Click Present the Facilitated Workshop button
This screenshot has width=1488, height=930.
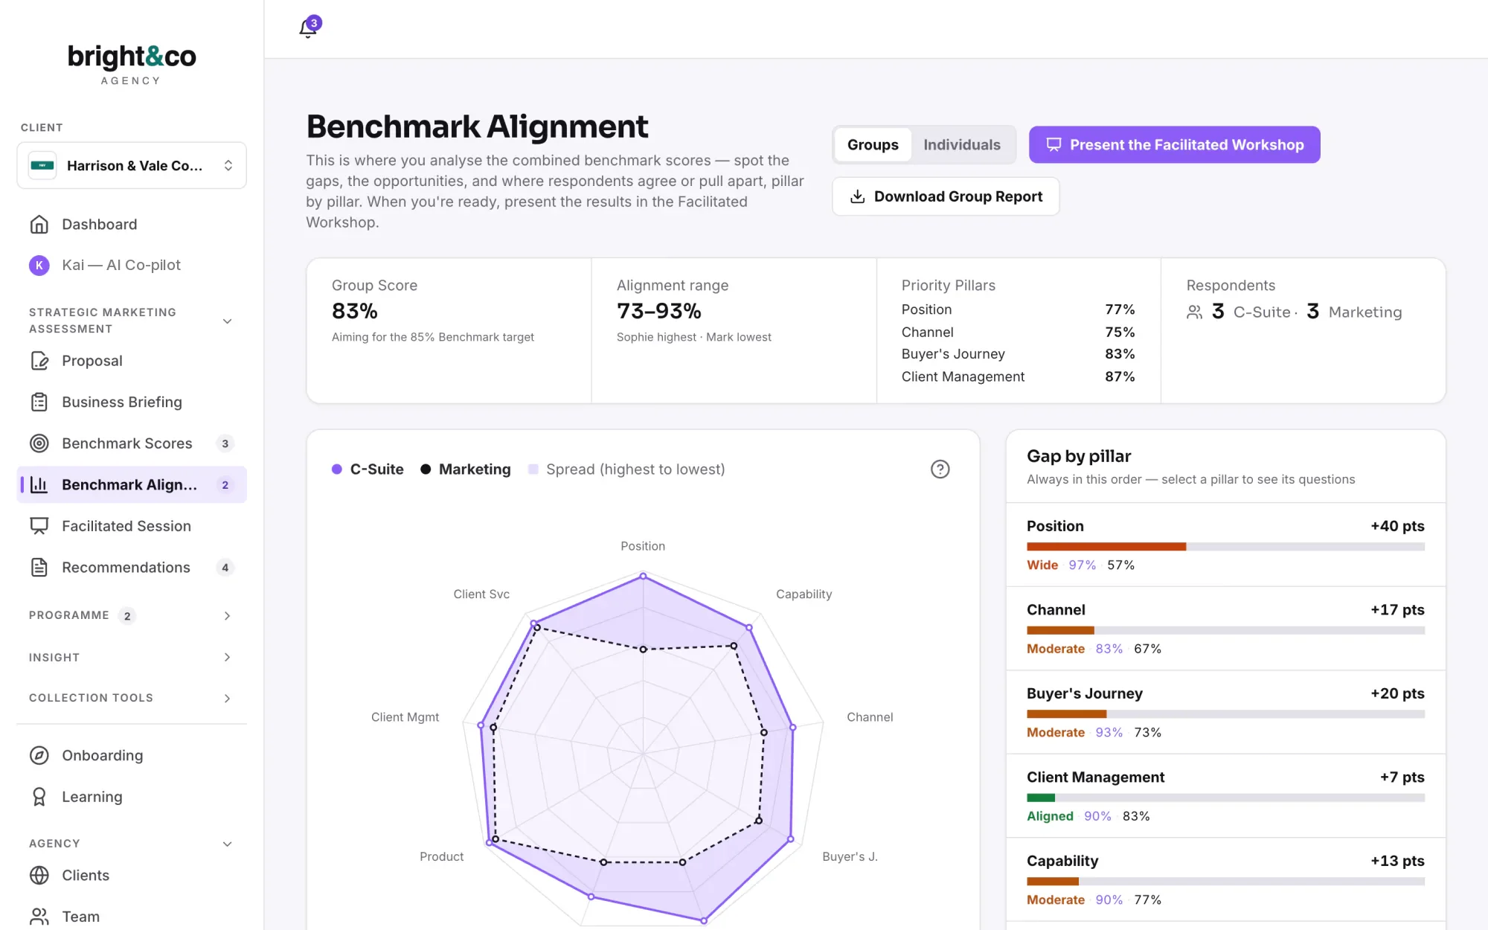pos(1174,144)
